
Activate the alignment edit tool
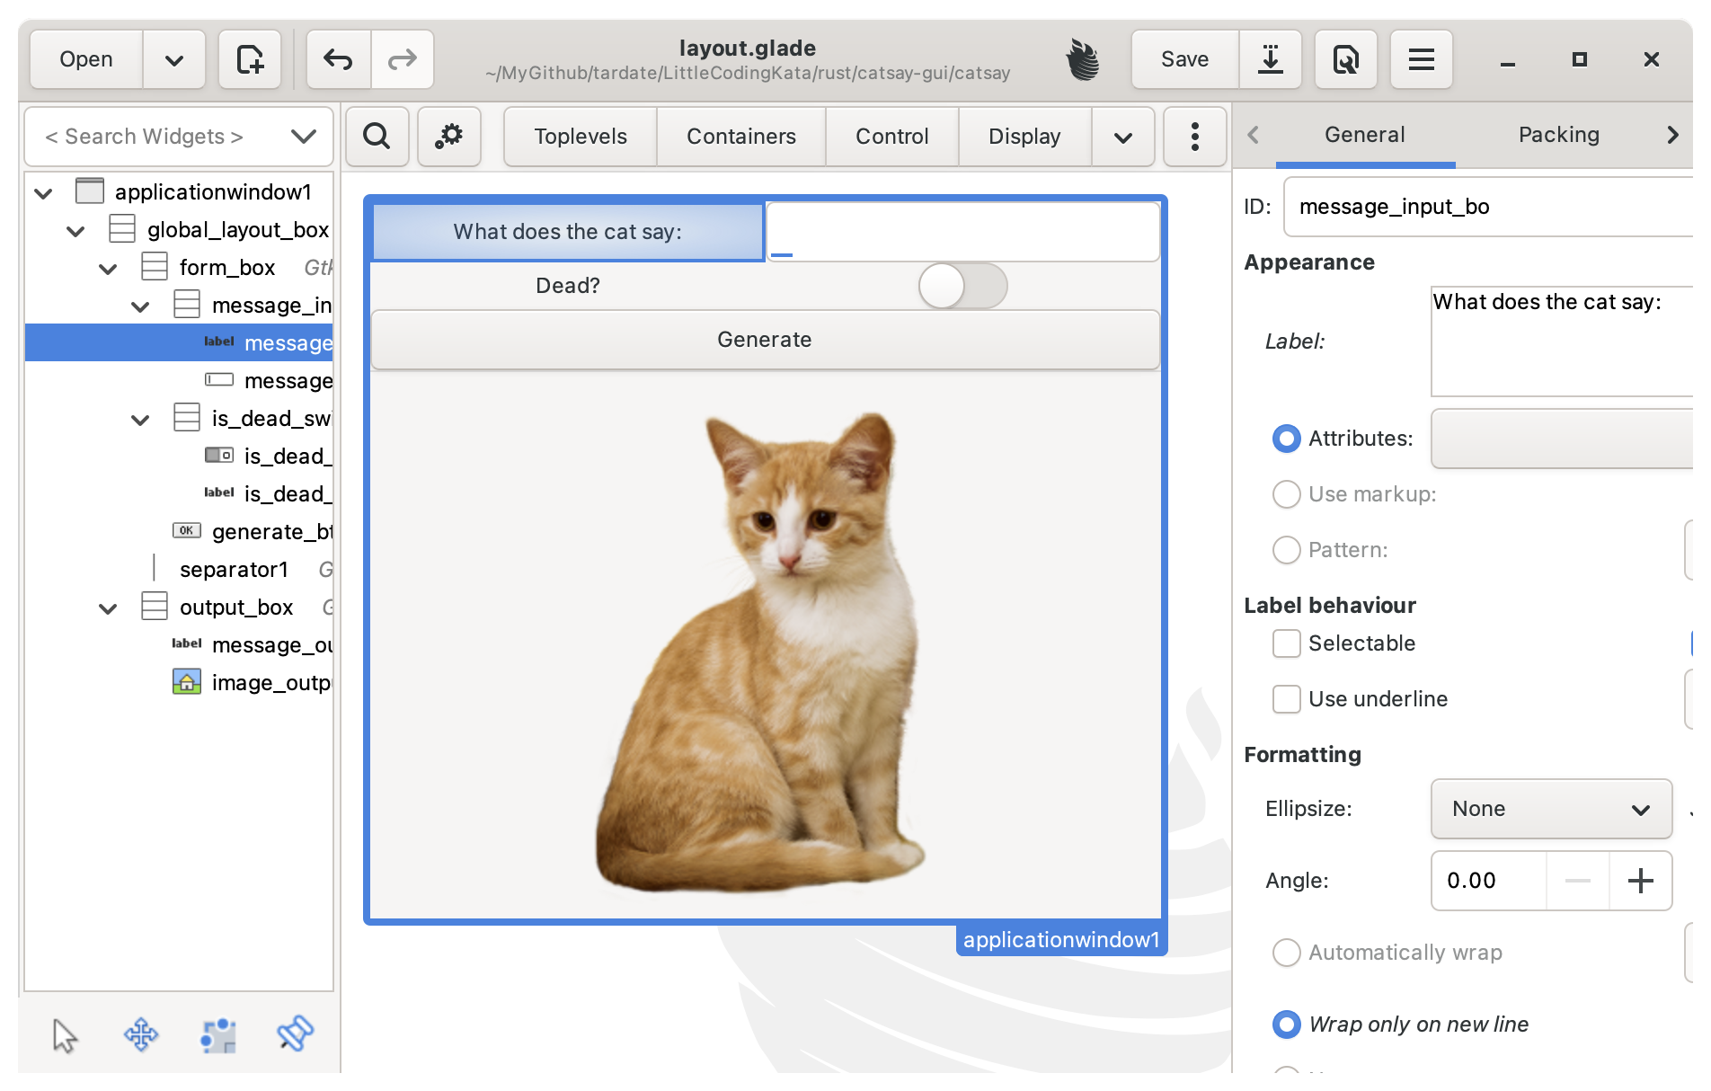click(295, 1033)
